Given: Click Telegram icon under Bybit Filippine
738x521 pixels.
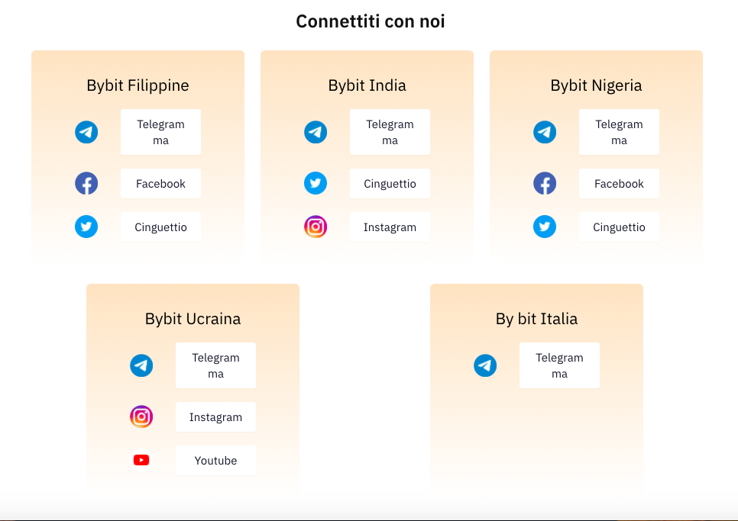Looking at the screenshot, I should [x=86, y=132].
